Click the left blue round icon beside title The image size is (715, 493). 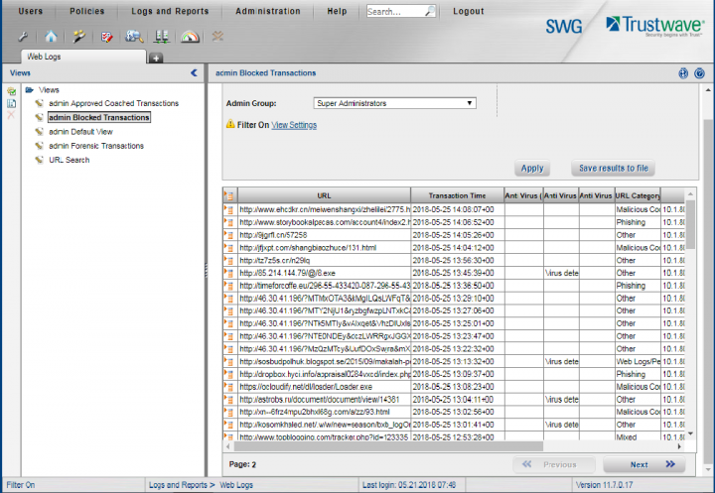[x=683, y=72]
